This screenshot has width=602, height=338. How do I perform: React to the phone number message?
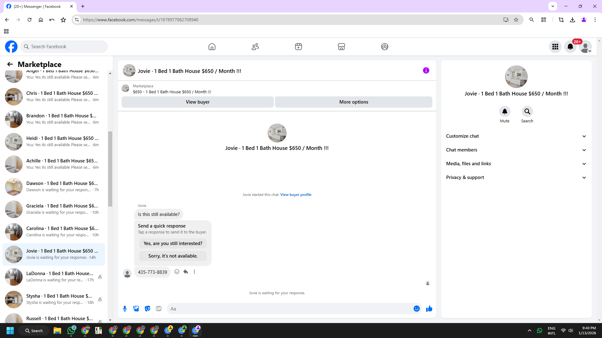[177, 272]
